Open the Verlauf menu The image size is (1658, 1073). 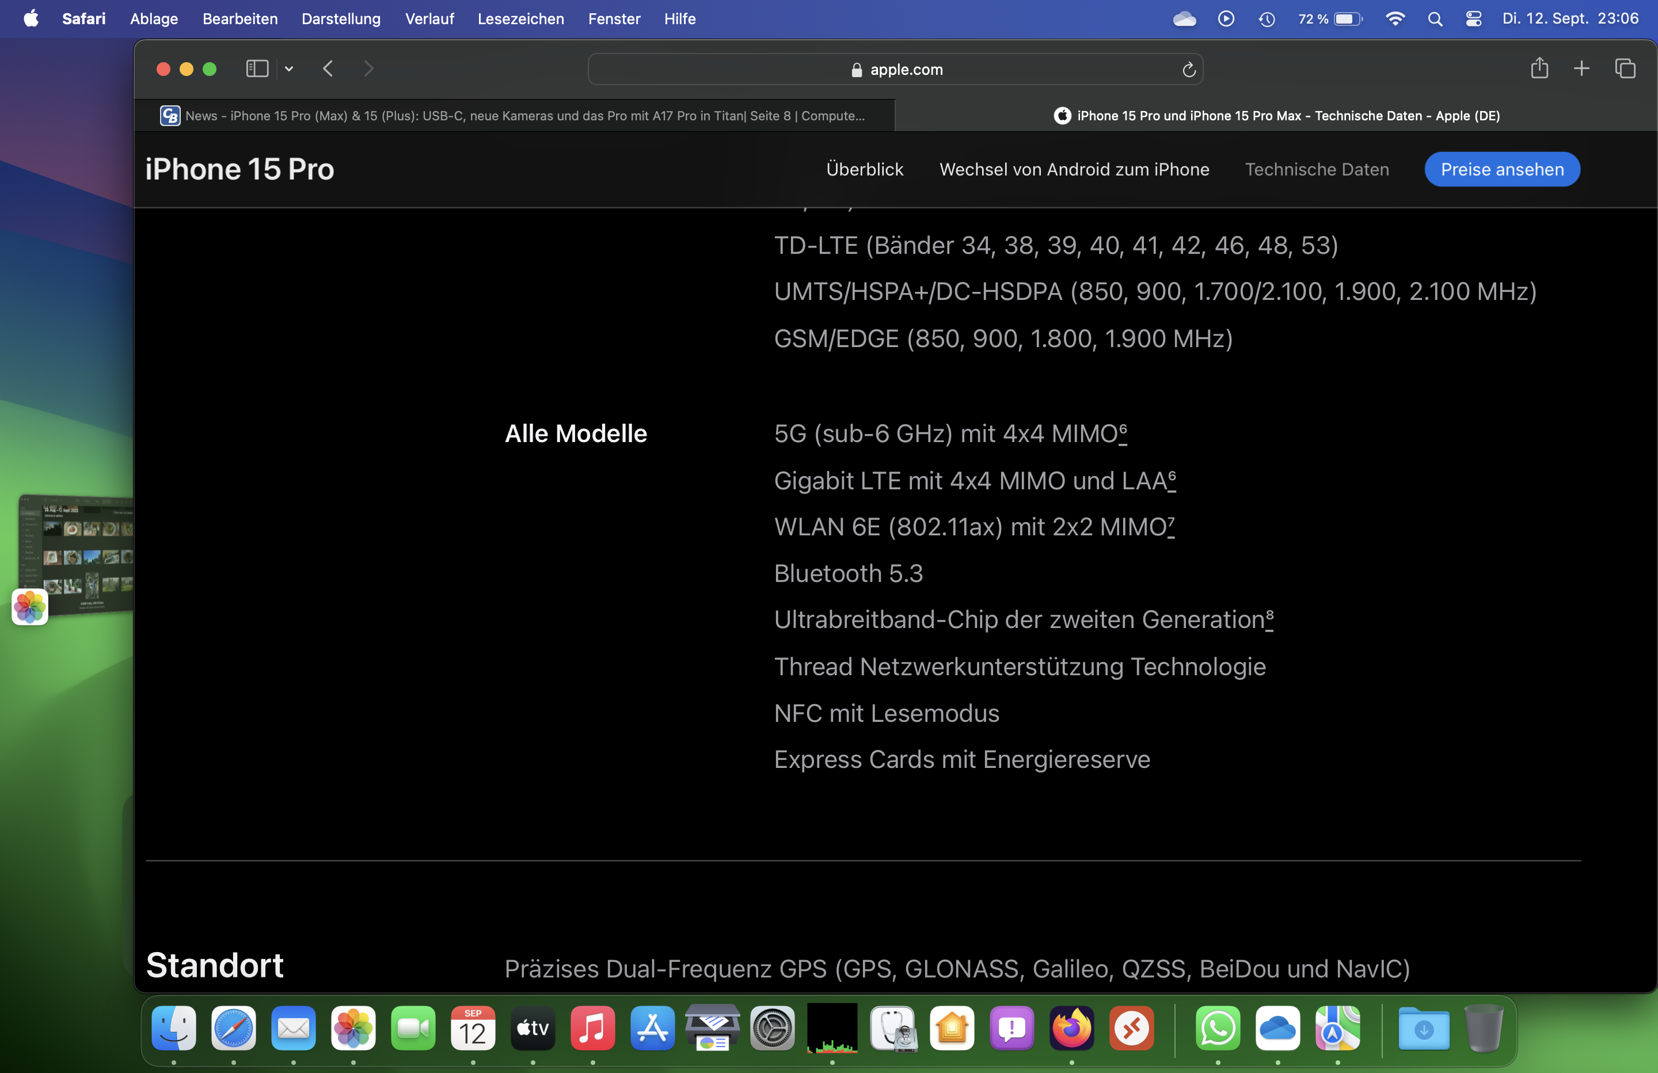click(429, 19)
